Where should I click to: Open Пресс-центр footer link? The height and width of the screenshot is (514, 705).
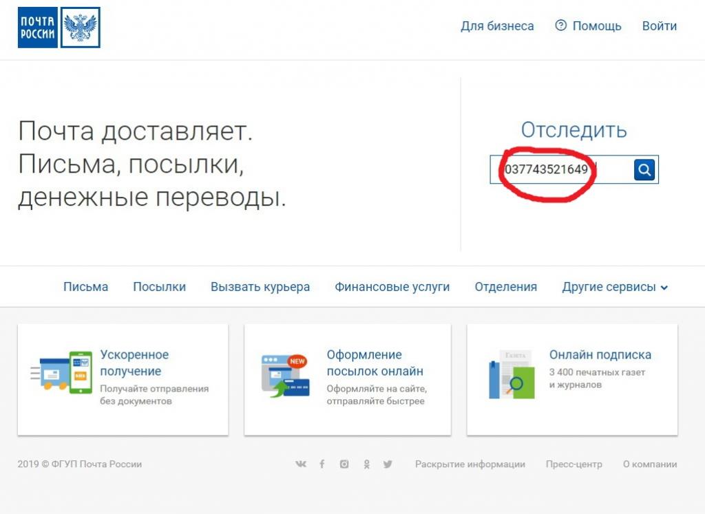[x=574, y=464]
